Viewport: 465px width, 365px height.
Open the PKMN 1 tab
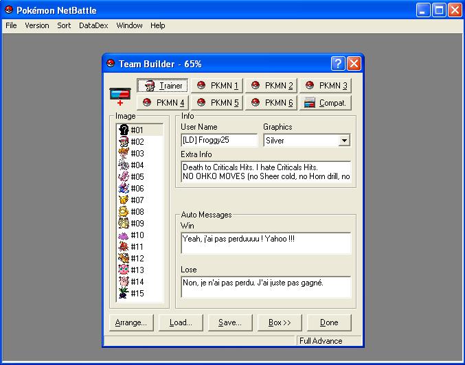pyautogui.click(x=217, y=86)
